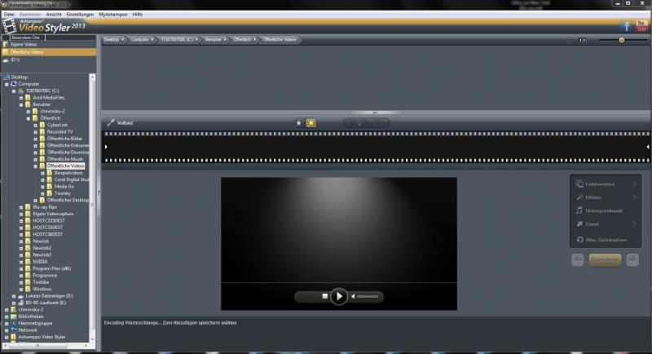Adjust the preview volume slider
This screenshot has height=354, width=652.
[368, 297]
